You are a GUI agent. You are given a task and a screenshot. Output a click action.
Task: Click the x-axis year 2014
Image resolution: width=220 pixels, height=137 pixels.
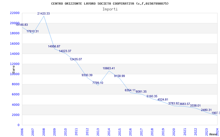tap(109, 132)
